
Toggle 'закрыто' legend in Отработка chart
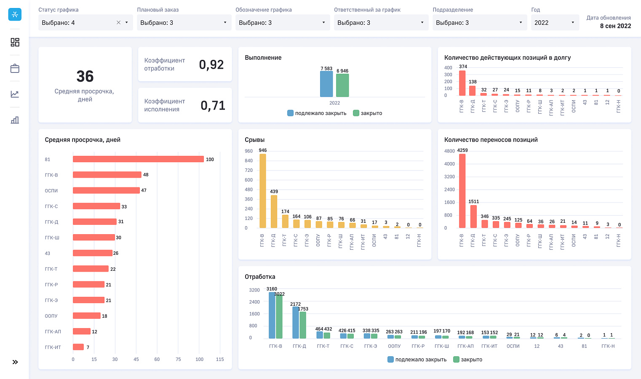pos(468,360)
